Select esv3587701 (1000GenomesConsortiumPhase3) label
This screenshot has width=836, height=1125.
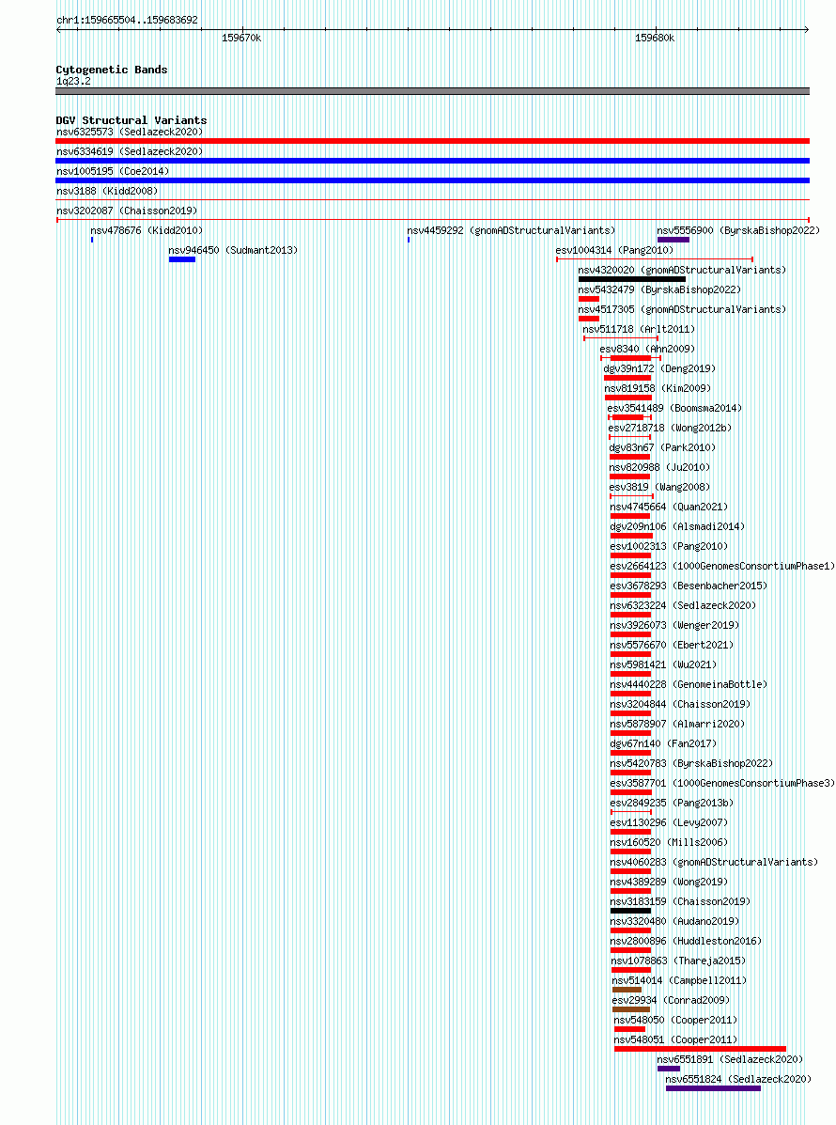point(722,783)
